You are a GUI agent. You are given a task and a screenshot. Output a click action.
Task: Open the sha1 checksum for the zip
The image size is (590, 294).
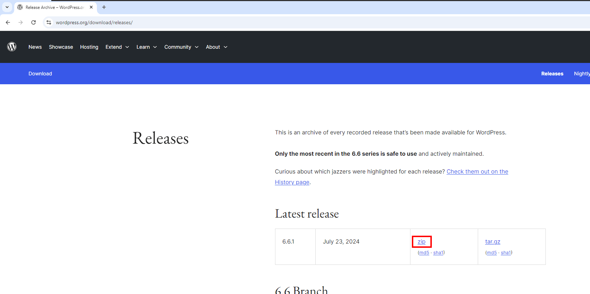(x=438, y=252)
